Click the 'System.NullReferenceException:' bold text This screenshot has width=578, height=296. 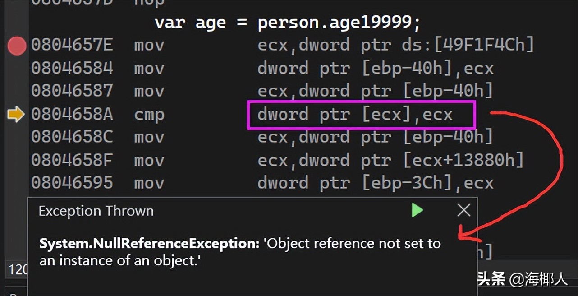(149, 244)
